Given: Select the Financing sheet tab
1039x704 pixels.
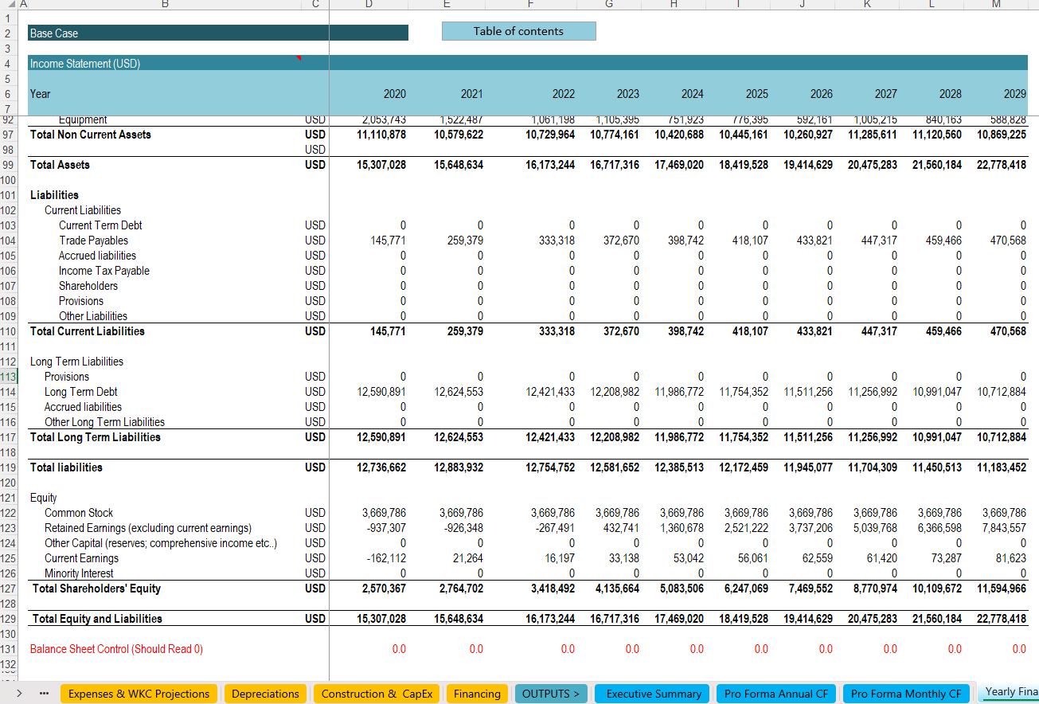Looking at the screenshot, I should click(477, 694).
